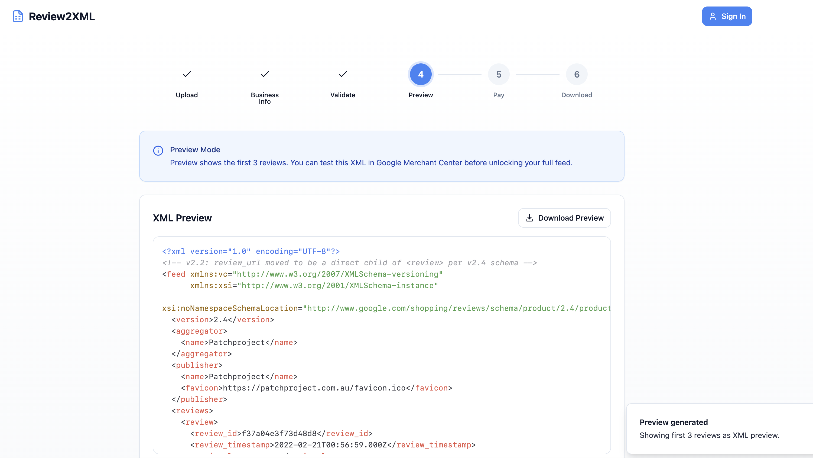Select the highlighted Preview step circle

tap(420, 74)
